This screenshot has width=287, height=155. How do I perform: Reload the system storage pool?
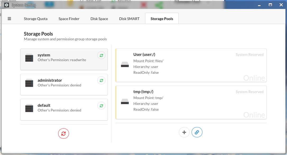(x=101, y=55)
